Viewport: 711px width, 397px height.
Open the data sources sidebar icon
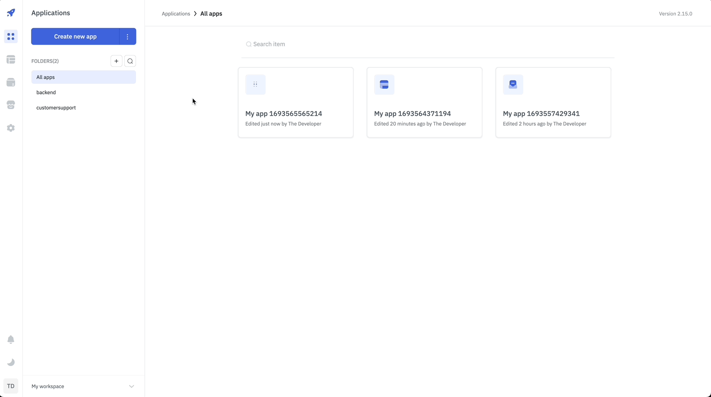[11, 83]
